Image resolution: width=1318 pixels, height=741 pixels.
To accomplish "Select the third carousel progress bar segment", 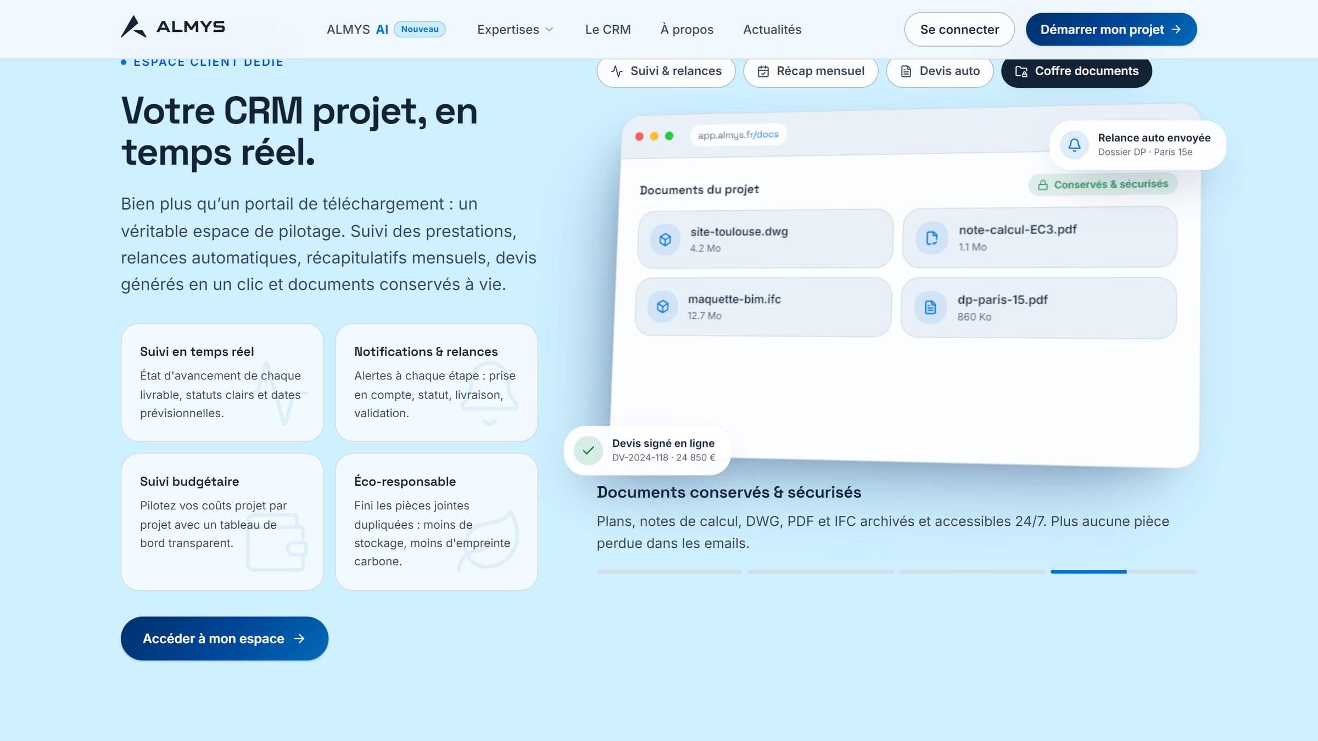I will click(972, 571).
